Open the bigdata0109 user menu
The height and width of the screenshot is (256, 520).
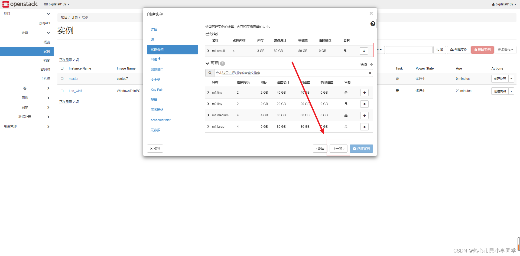[x=504, y=4]
